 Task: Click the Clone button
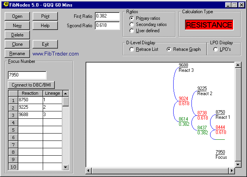coord(17,44)
